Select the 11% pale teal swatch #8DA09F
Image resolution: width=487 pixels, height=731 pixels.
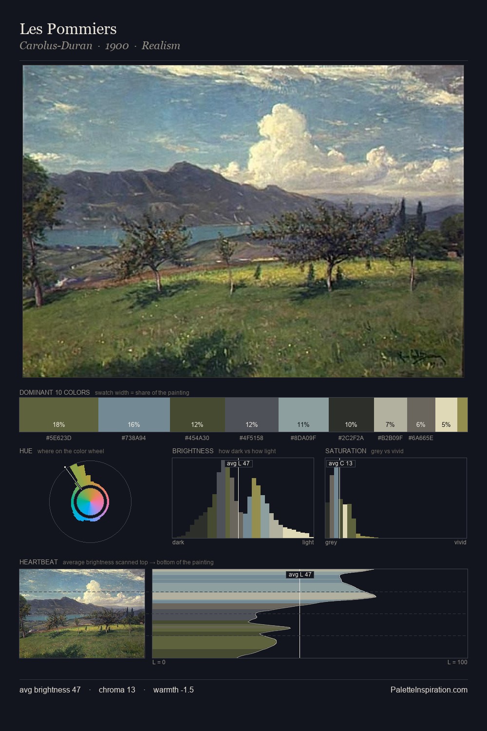tap(303, 415)
